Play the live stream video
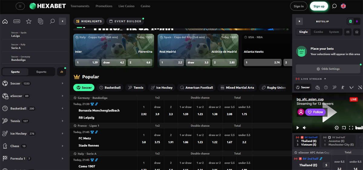 (x=298, y=128)
